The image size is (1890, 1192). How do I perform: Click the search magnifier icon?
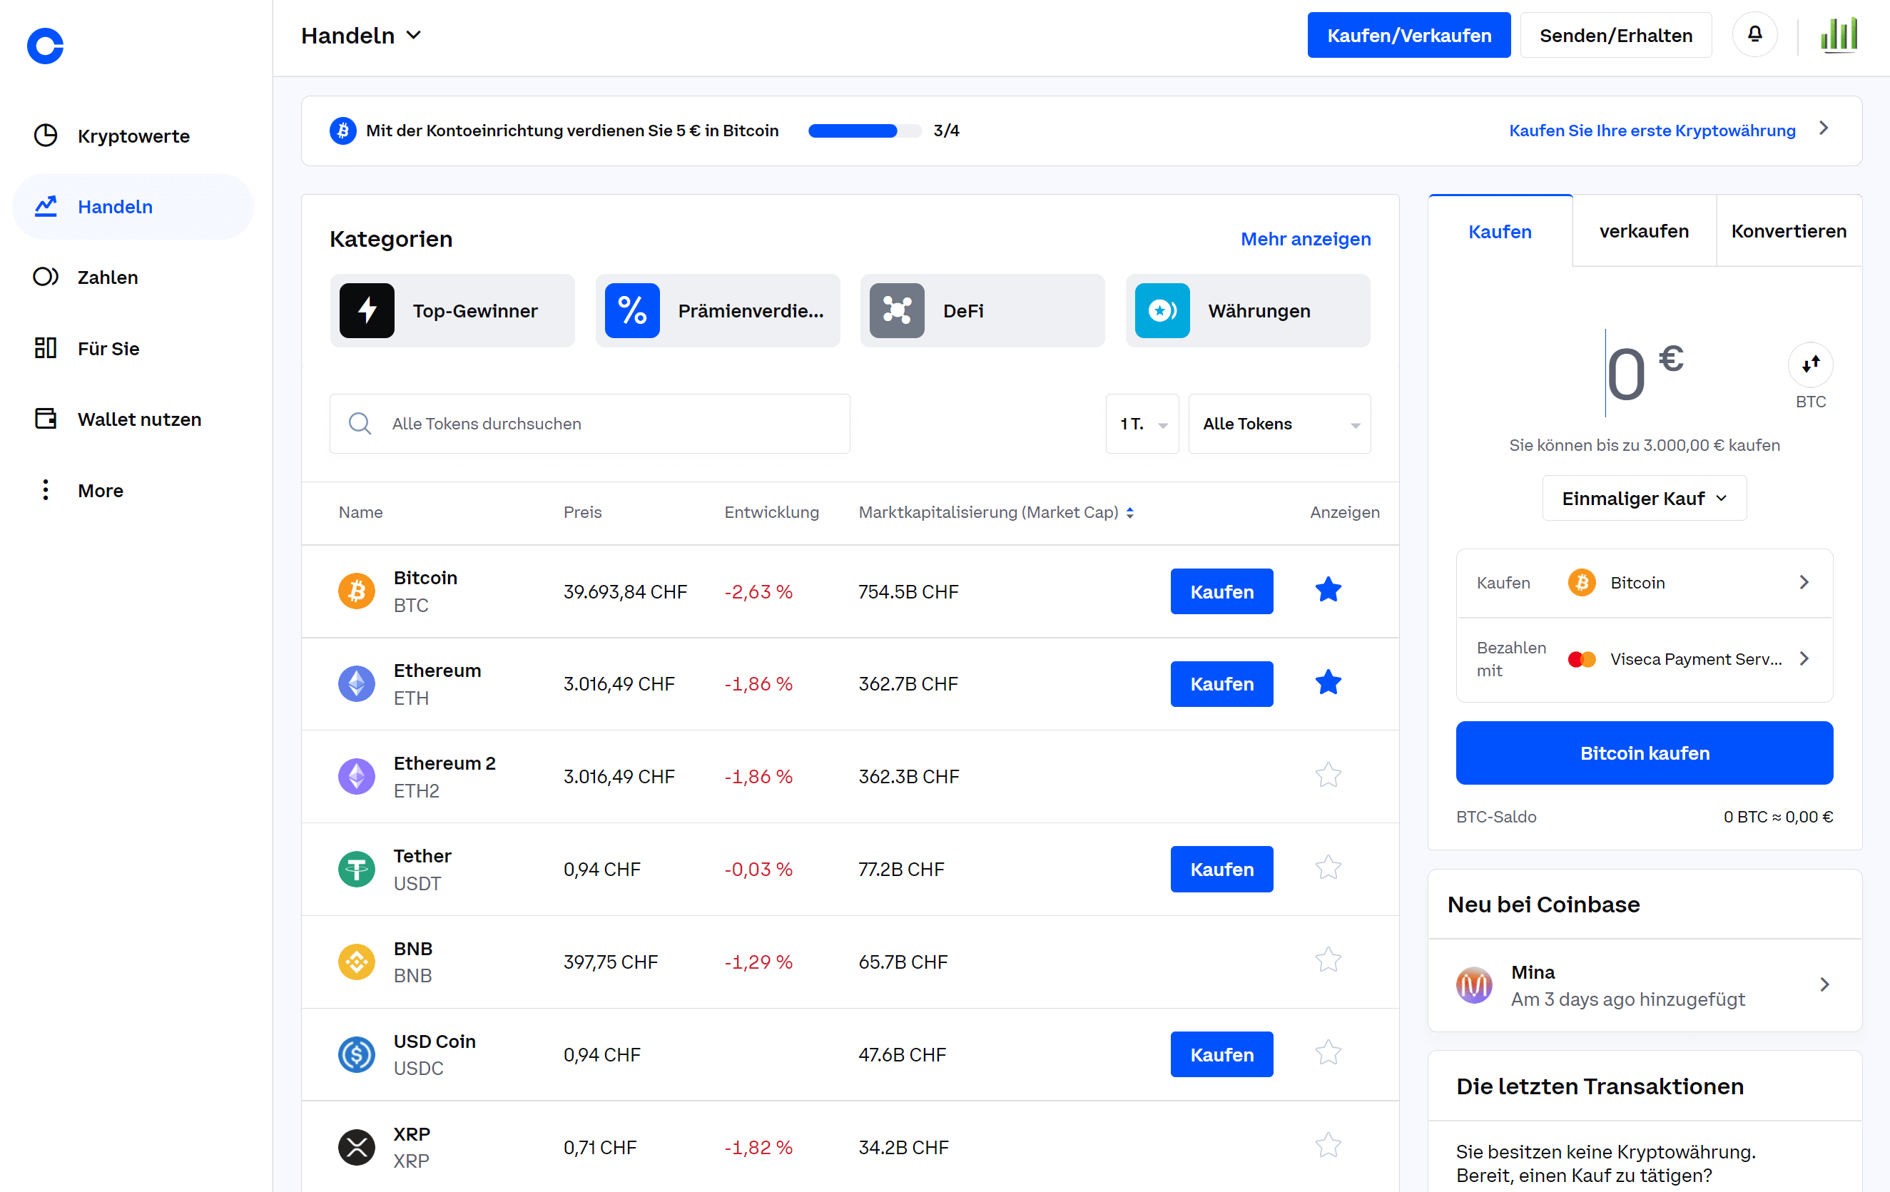pyautogui.click(x=360, y=424)
